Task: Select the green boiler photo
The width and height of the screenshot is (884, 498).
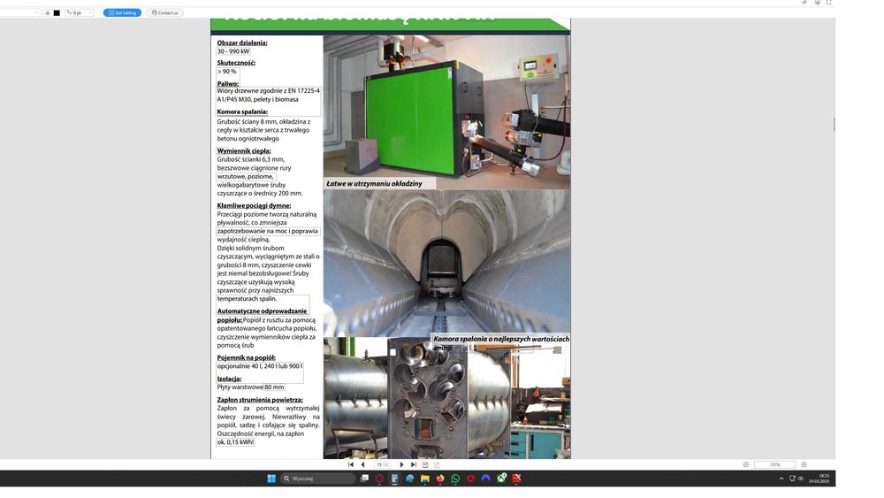Action: tap(447, 111)
